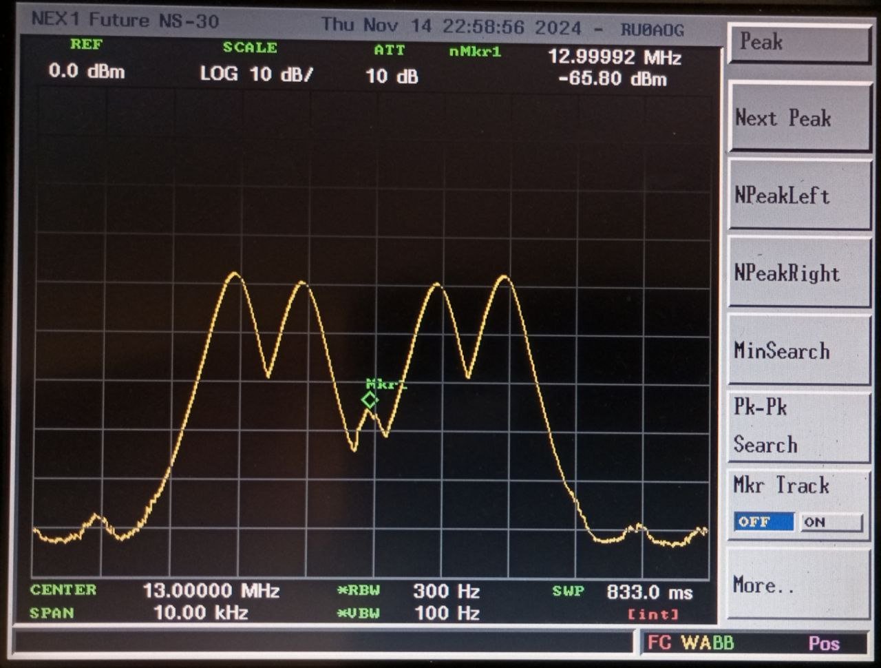Start the Pk-Pk Search
881x668 pixels.
tap(798, 426)
